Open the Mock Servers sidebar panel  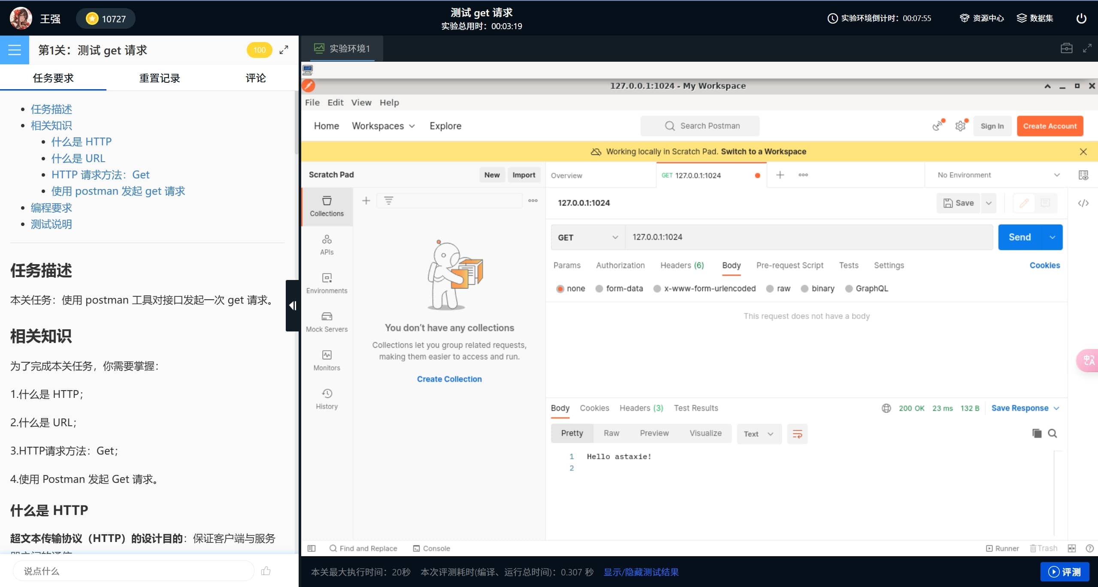(x=327, y=322)
